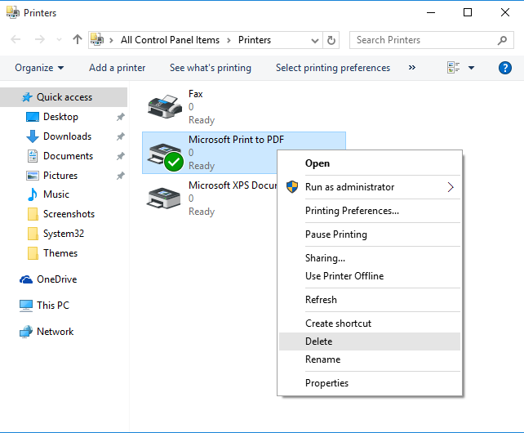Click the refresh button next to address bar
524x433 pixels.
point(331,40)
